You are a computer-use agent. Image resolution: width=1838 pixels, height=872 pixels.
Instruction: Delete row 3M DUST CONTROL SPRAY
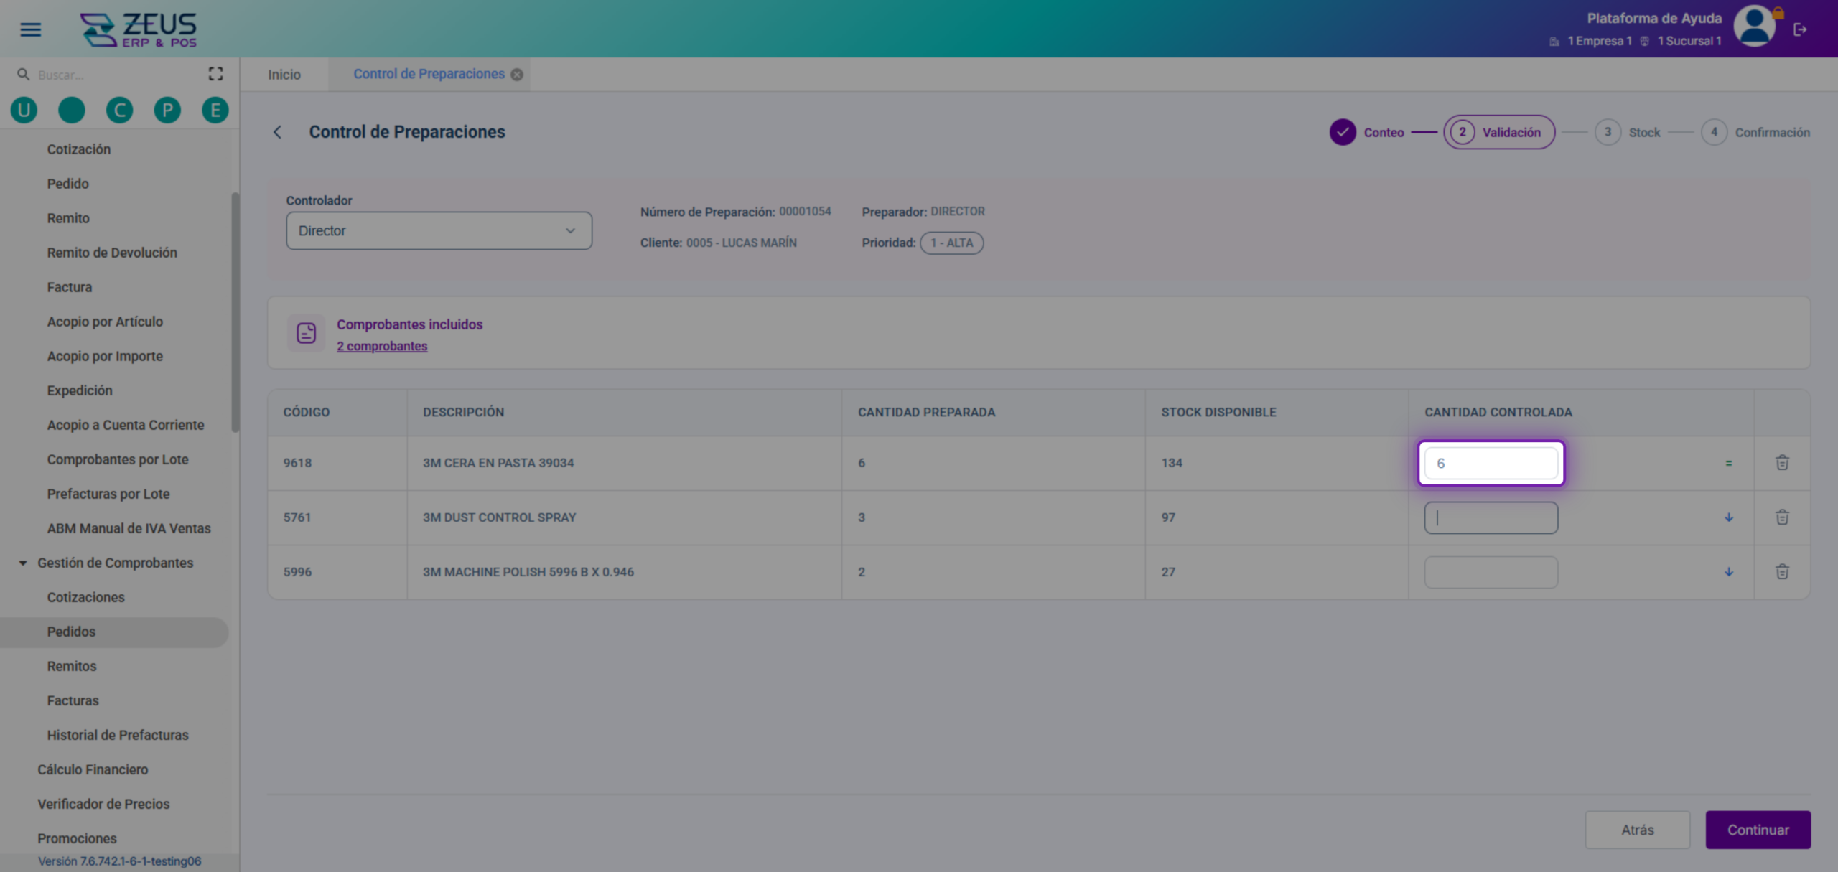(x=1782, y=517)
